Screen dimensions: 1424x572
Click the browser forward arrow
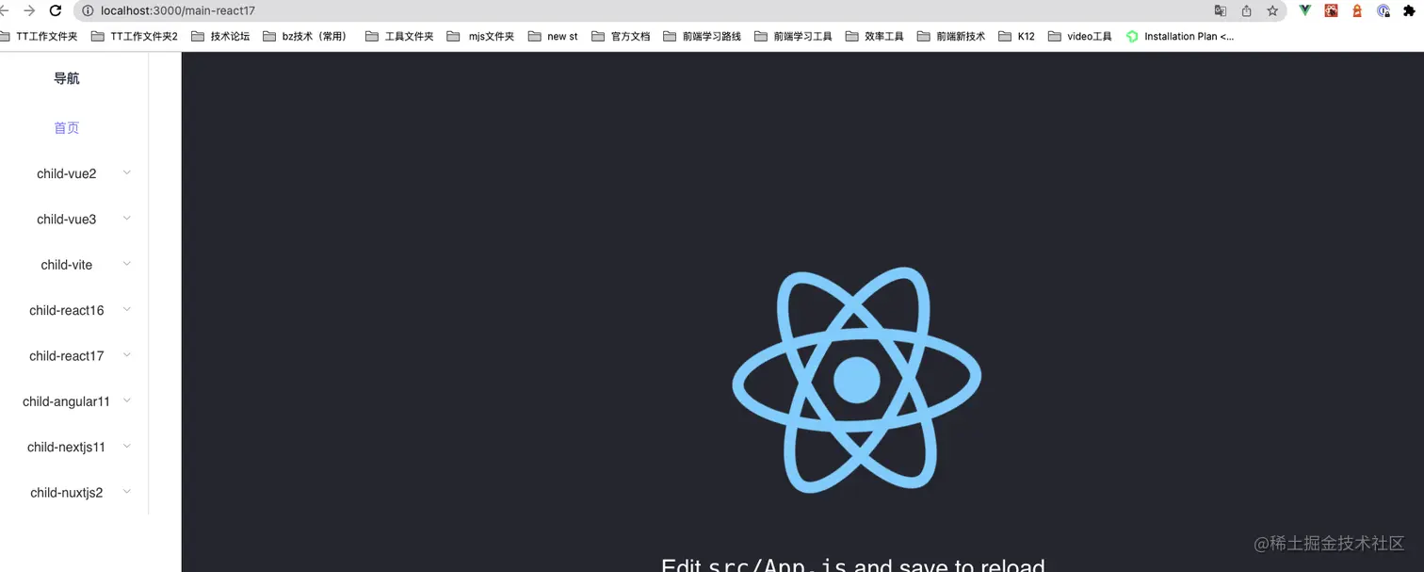(x=29, y=10)
